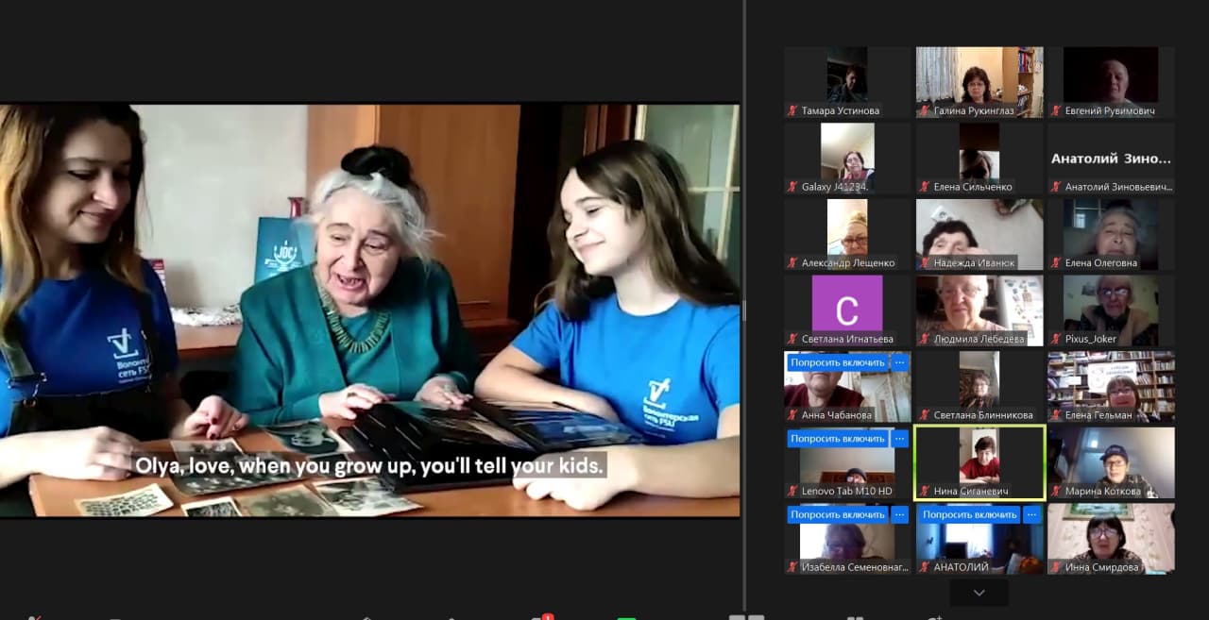Click muted mic icon for Галина Рукинглаз
Viewport: 1209px width, 620px height.
(925, 110)
